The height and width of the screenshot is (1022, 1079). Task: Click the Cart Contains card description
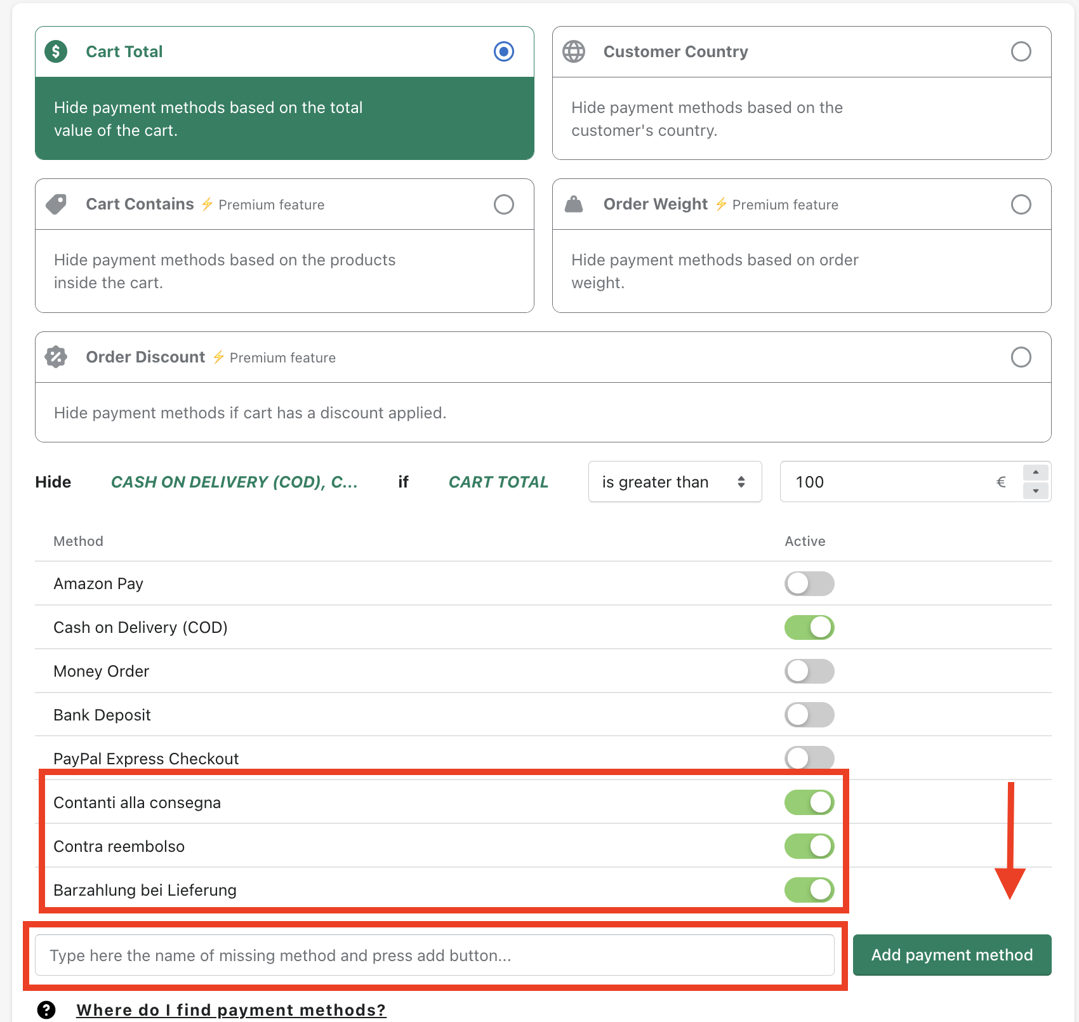[x=225, y=271]
